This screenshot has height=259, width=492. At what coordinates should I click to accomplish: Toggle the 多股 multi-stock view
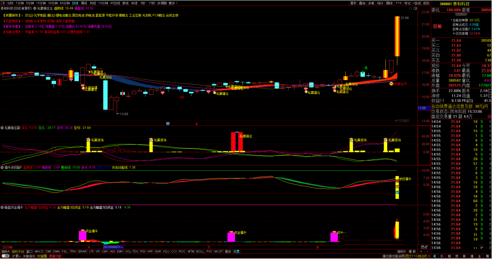(371, 3)
